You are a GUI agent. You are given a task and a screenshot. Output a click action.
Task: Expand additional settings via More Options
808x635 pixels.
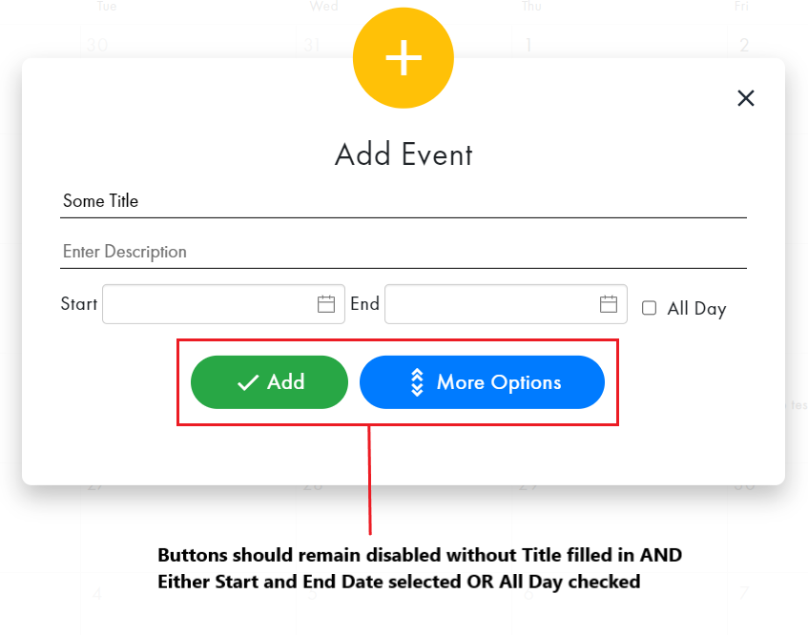pos(482,381)
